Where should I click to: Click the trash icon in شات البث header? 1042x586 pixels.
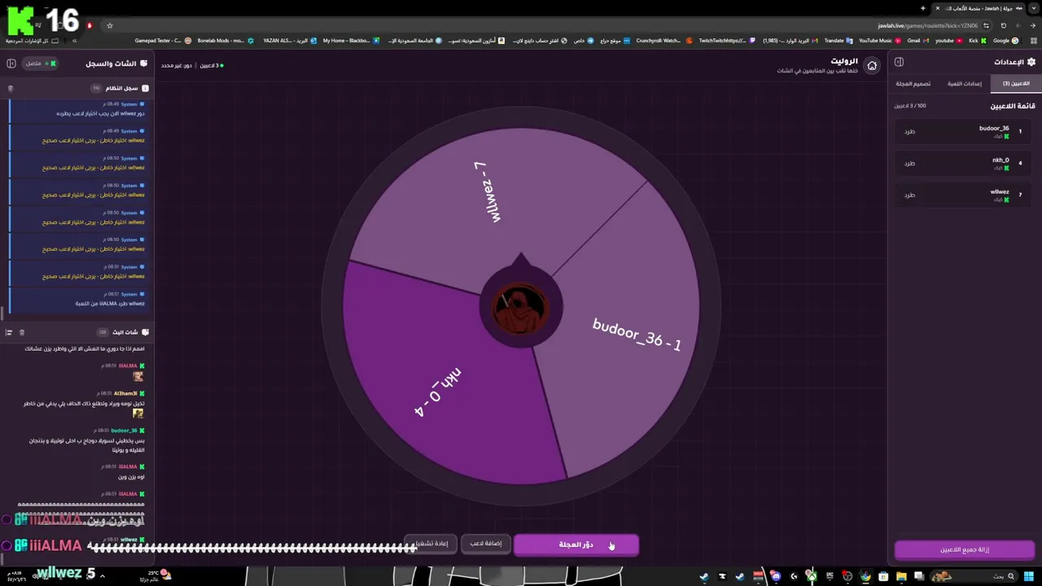(x=22, y=332)
